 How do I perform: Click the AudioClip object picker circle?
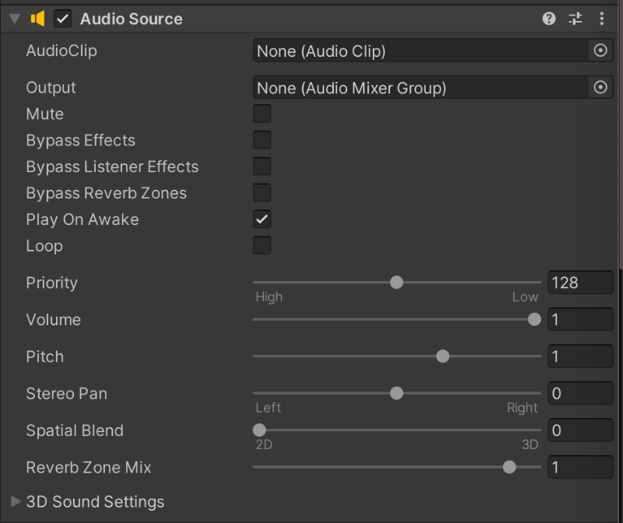click(x=600, y=51)
